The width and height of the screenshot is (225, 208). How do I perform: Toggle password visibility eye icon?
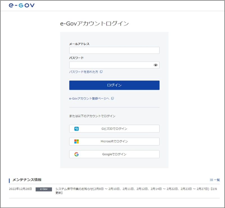pos(156,65)
